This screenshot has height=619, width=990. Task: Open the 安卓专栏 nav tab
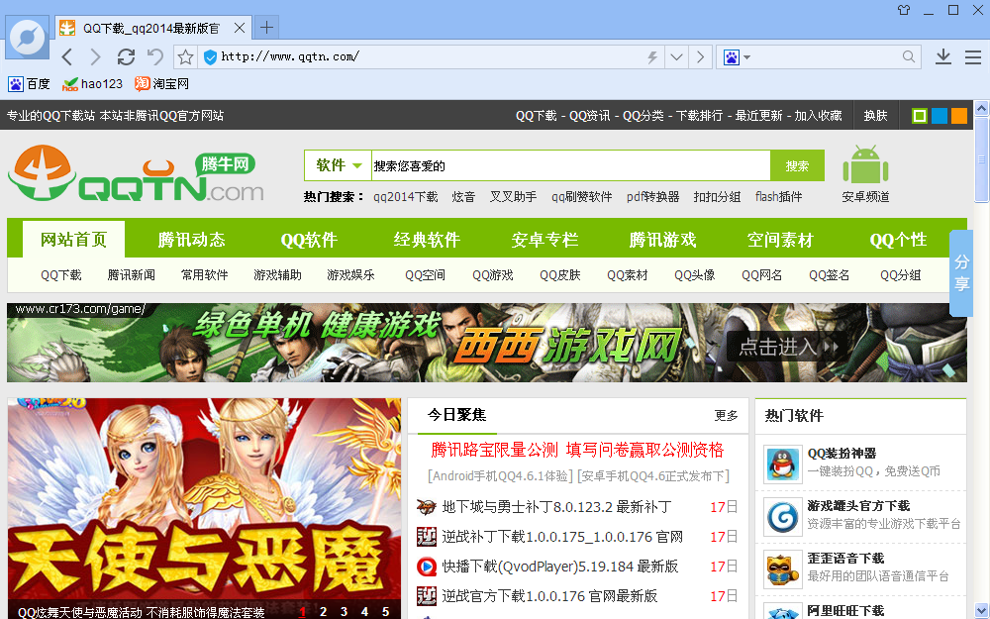544,240
